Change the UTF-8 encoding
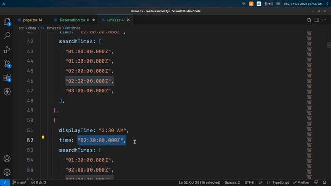Viewport: 331px width, 186px height. (x=249, y=182)
